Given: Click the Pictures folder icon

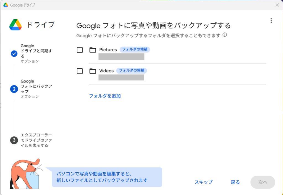Looking at the screenshot, I should pyautogui.click(x=93, y=50).
